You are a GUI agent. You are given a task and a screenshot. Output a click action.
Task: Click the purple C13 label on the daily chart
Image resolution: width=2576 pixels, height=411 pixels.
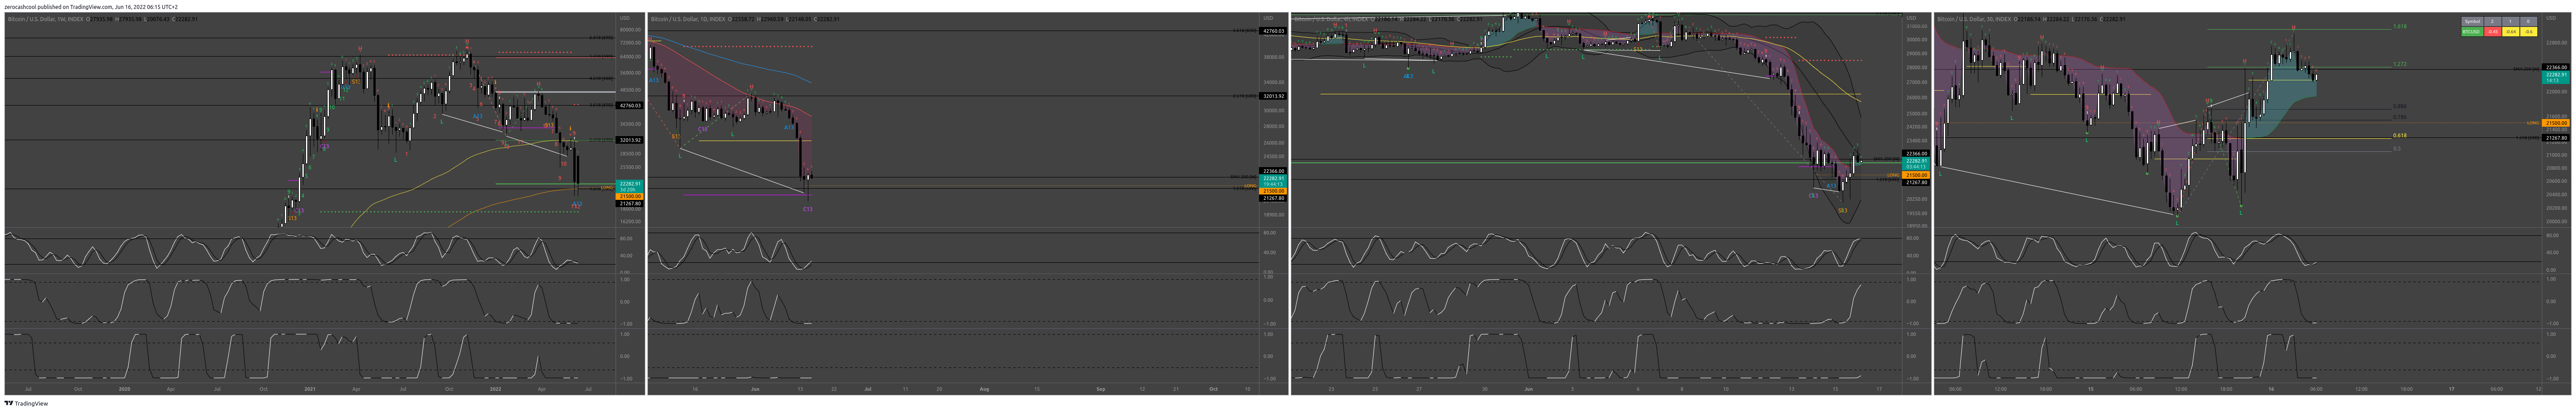808,209
